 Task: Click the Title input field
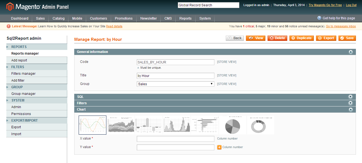coord(176,76)
